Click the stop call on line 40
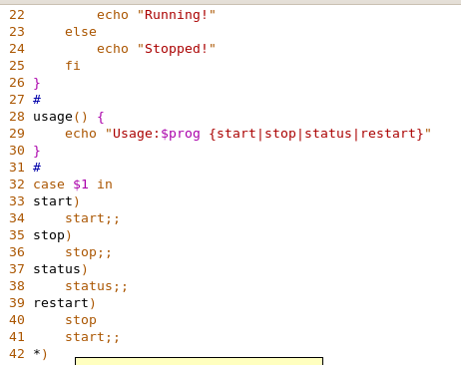Image resolution: width=461 pixels, height=365 pixels. click(81, 320)
